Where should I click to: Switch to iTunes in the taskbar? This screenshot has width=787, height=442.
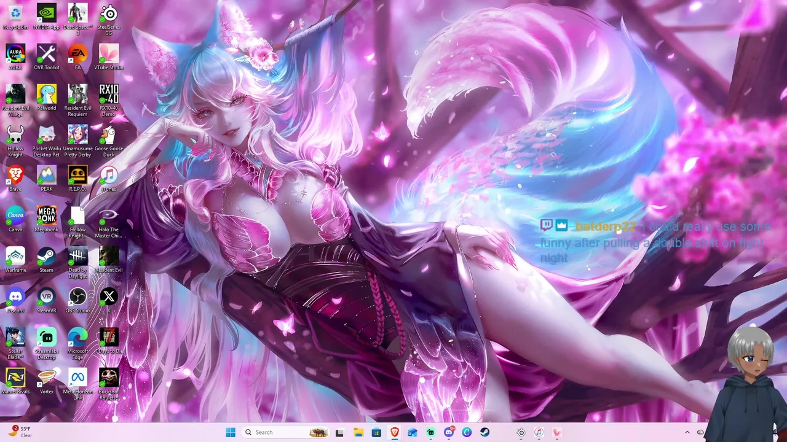[x=539, y=432]
